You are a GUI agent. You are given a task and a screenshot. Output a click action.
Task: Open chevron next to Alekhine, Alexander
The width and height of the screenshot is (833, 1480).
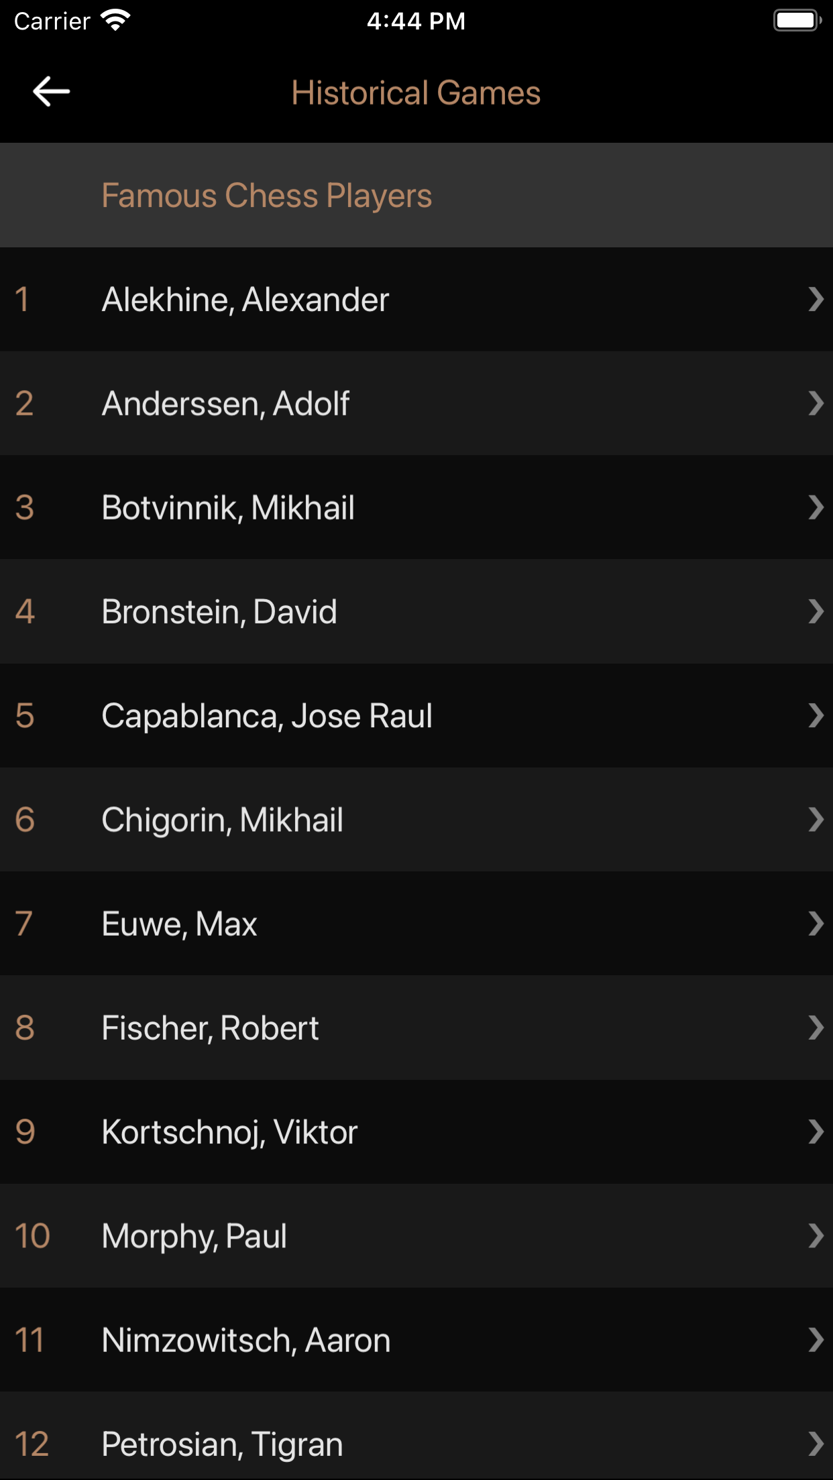coord(816,299)
